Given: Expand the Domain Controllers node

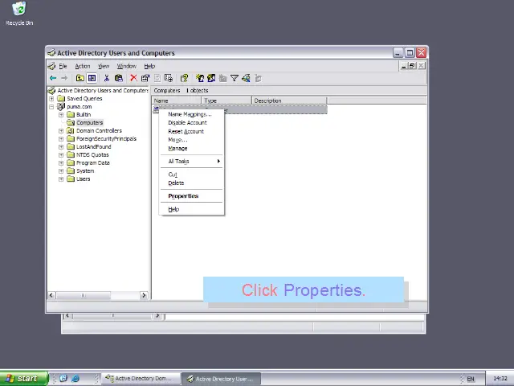Looking at the screenshot, I should [x=61, y=130].
